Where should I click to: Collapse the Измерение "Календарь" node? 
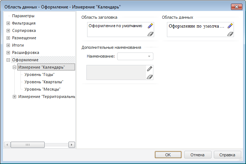[14, 67]
